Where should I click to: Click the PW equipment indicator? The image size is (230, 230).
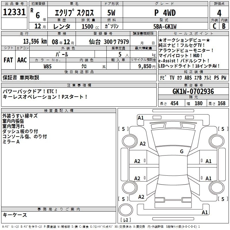(224, 78)
